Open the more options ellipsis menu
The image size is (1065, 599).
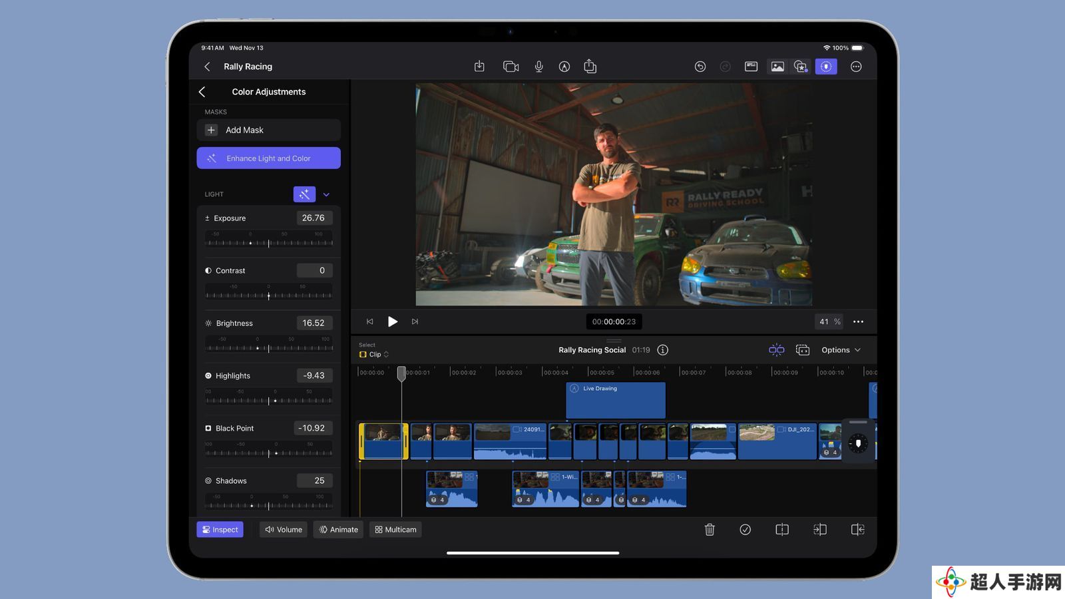[x=856, y=67]
